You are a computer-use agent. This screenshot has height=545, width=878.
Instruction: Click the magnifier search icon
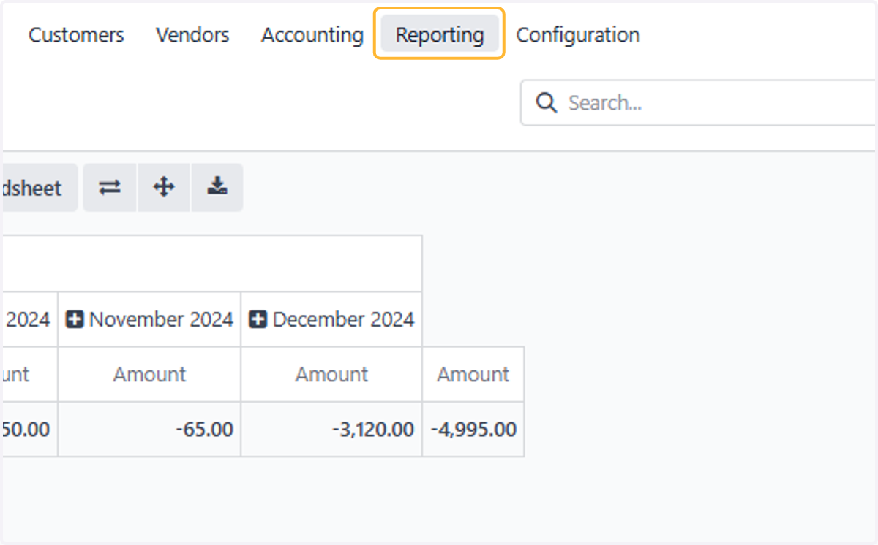547,103
